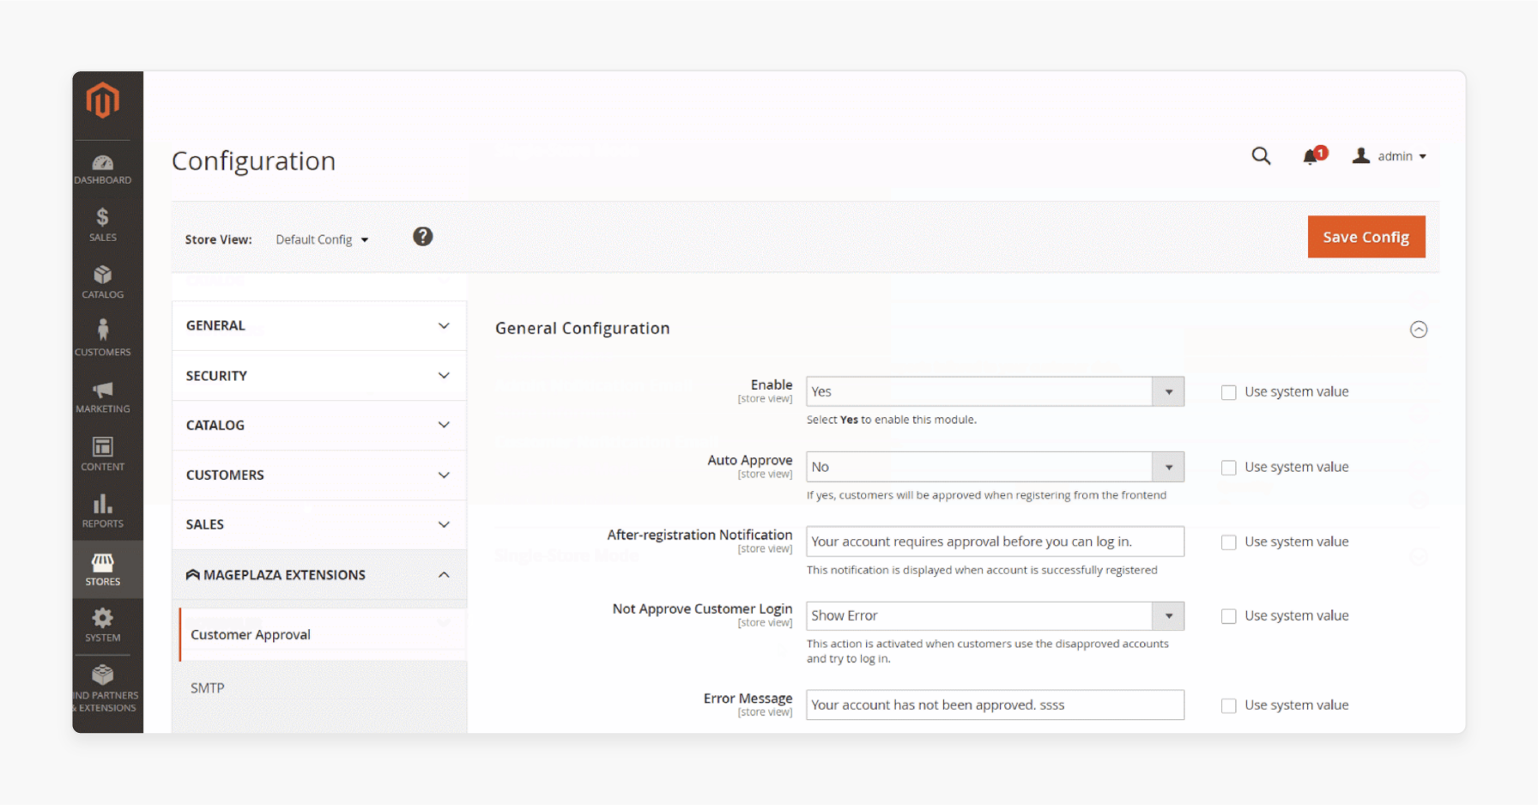
Task: Expand the GENERAL config section
Action: pyautogui.click(x=319, y=325)
